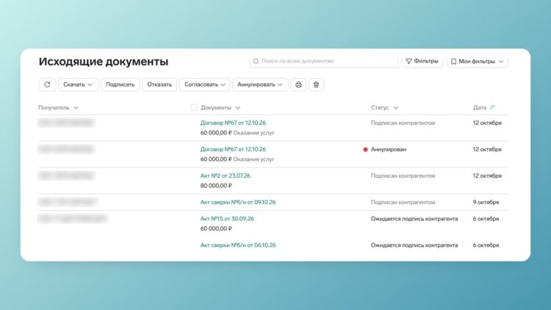Open Акт №15 от 30.09.26
Screen dimensions: 551x310
227,219
